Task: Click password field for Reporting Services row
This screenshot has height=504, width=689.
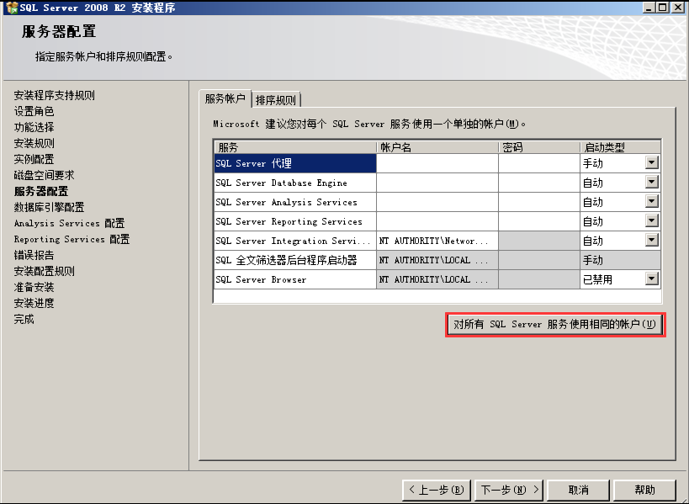Action: pyautogui.click(x=539, y=221)
